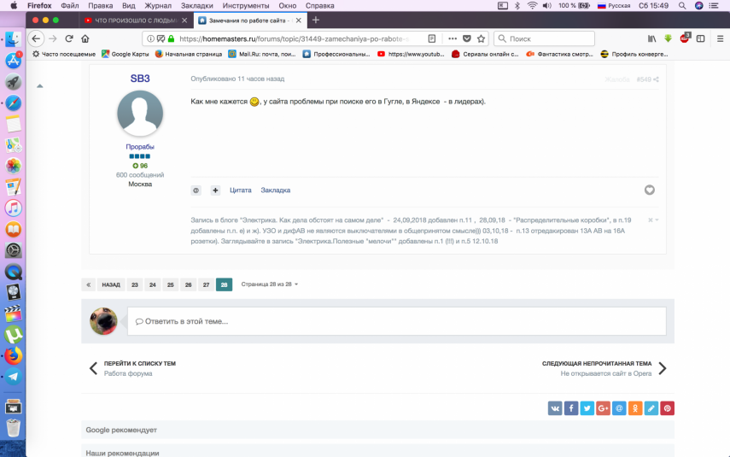730x457 pixels.
Task: Share on Twitter icon
Action: tap(587, 408)
